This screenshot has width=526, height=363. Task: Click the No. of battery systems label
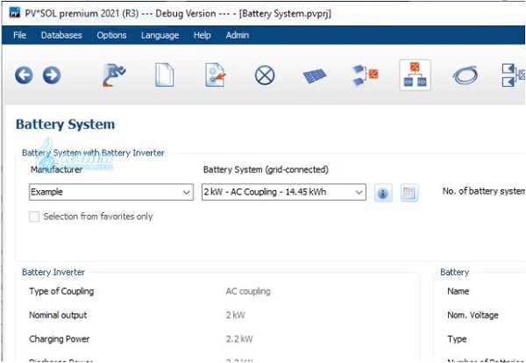click(x=484, y=191)
